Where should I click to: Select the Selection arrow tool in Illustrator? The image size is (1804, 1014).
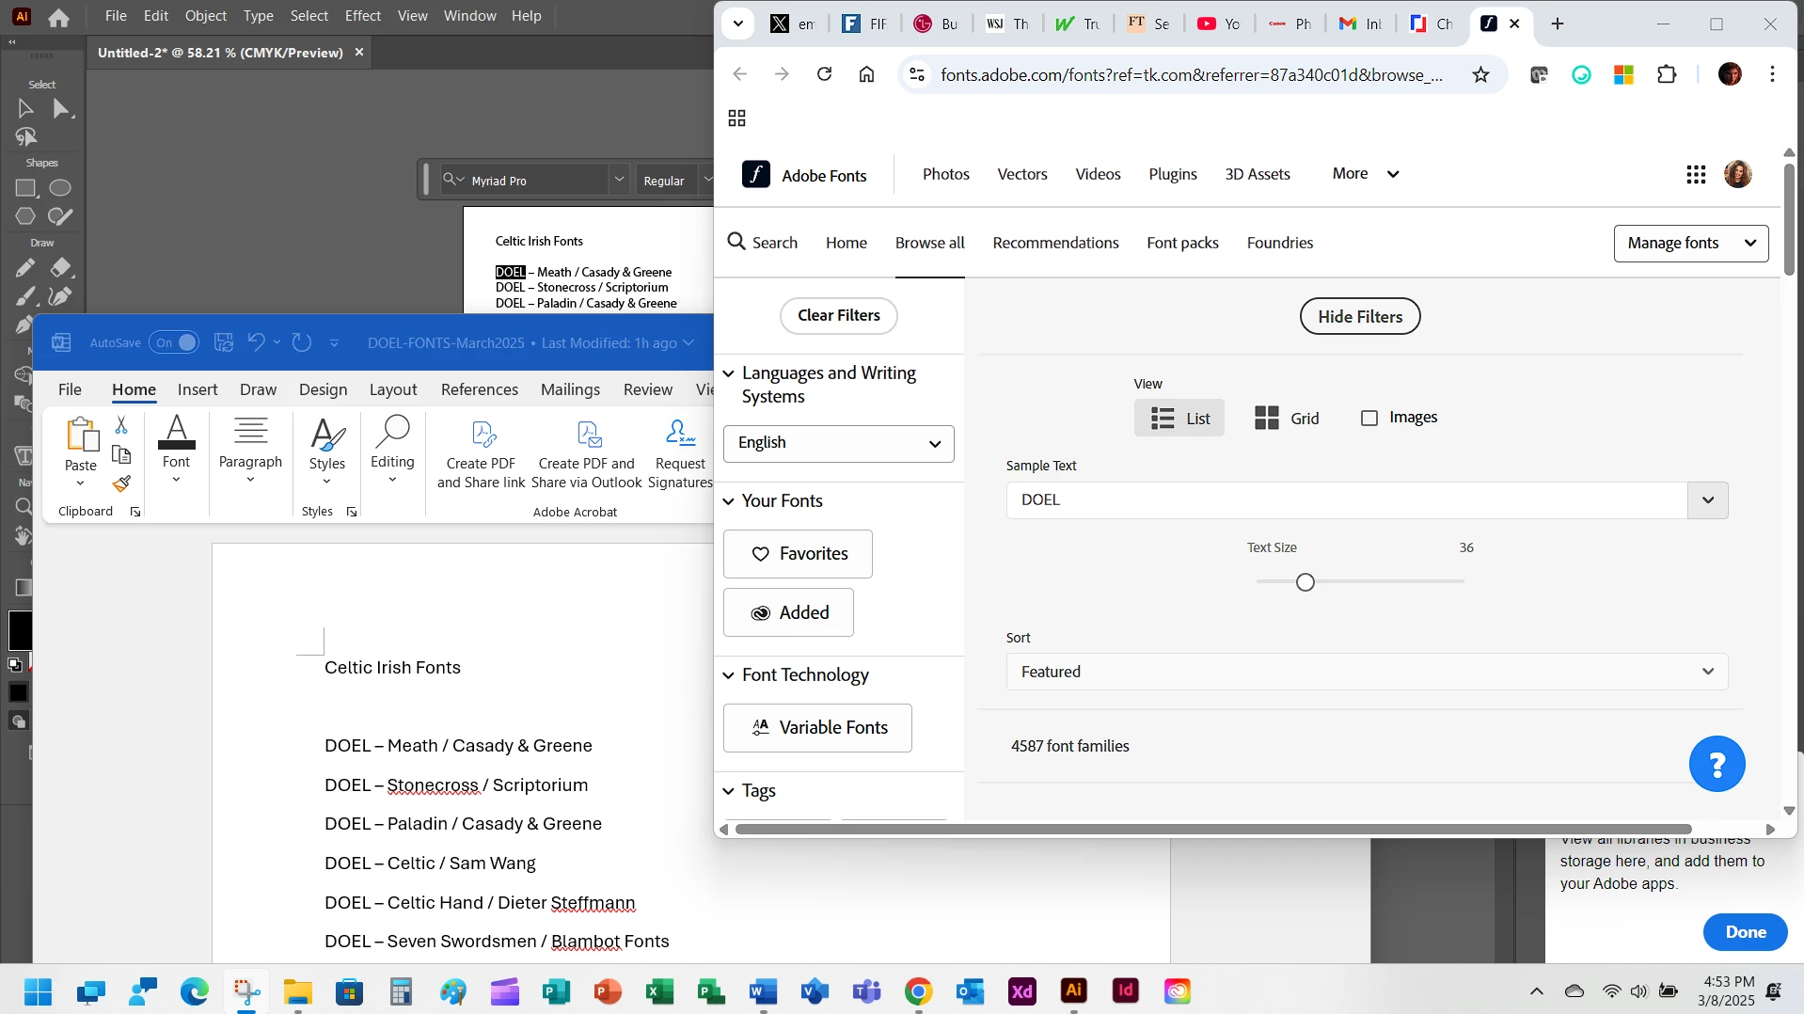click(25, 109)
